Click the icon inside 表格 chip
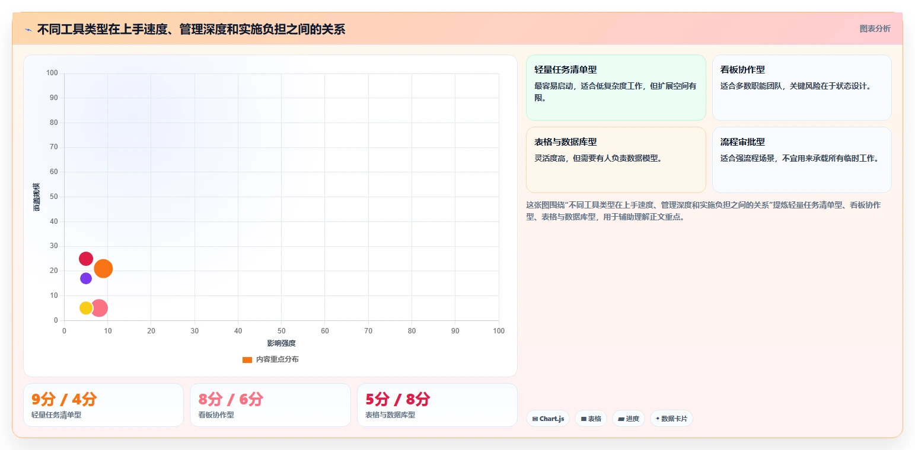This screenshot has width=915, height=450. 584,419
